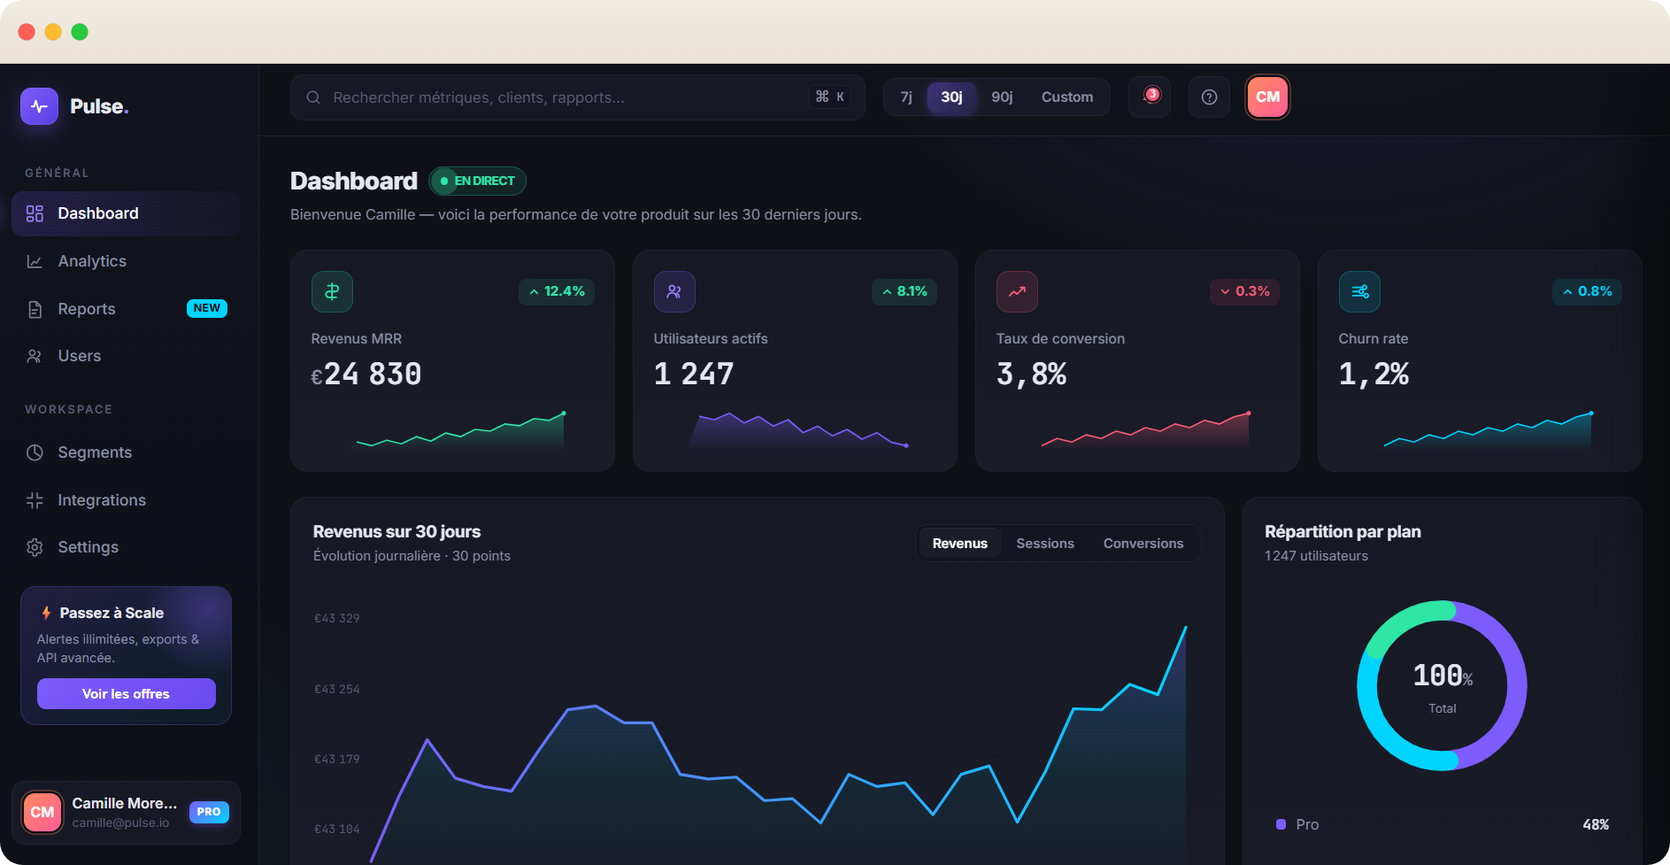Open the CM avatar in top bar
1670x865 pixels.
[1267, 97]
